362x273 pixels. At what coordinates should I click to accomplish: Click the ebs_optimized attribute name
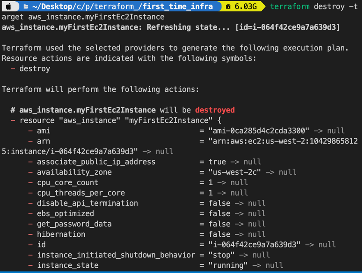pos(65,214)
